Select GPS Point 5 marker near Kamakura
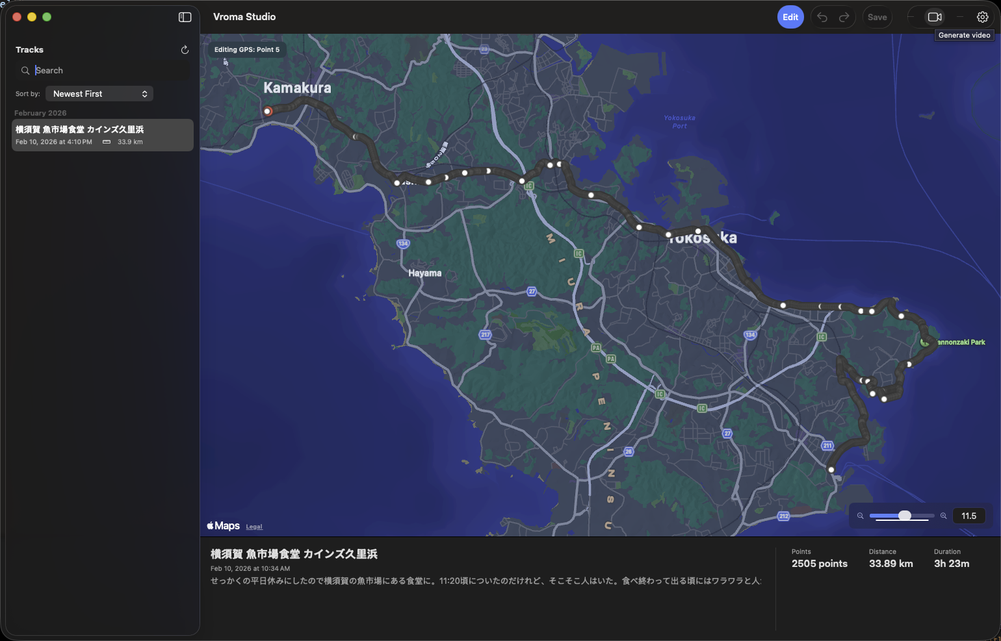The image size is (1001, 641). pos(267,111)
